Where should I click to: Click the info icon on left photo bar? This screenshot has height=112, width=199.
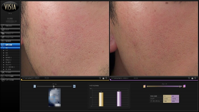100,78
